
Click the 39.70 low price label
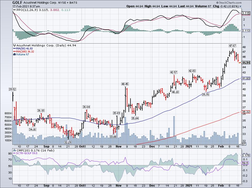[x=205, y=95]
